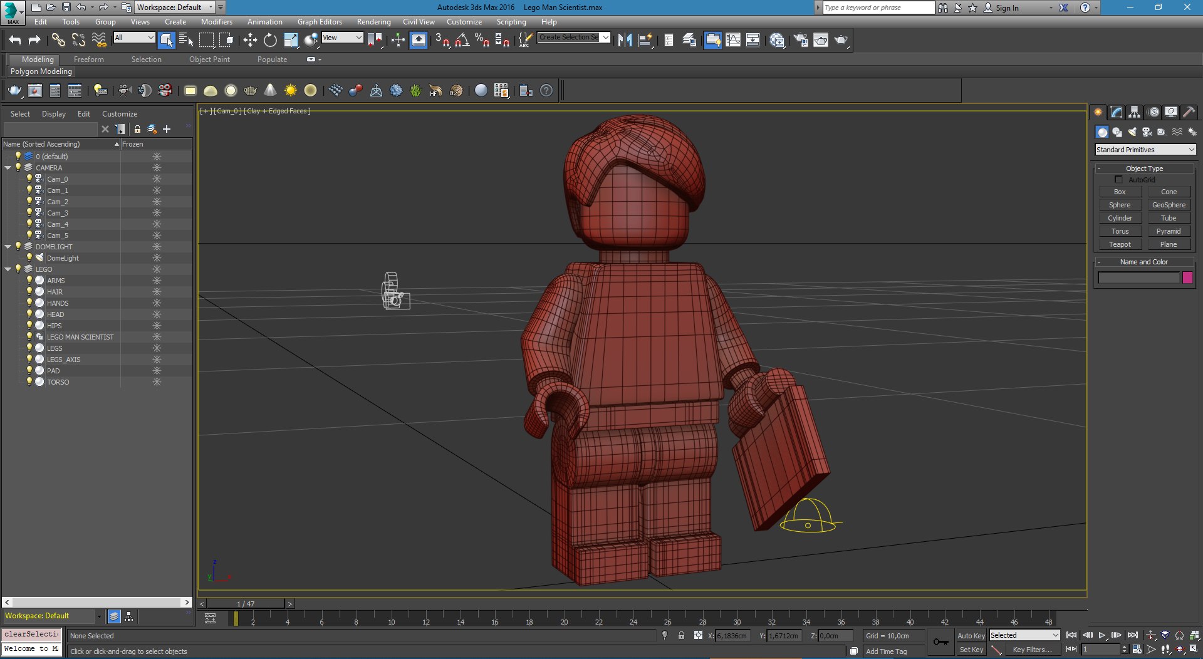
Task: Activate the Select and Uniform Scale tool
Action: [291, 40]
